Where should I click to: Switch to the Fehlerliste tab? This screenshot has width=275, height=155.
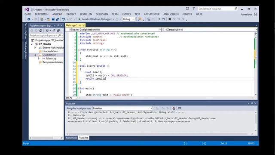(x=71, y=138)
